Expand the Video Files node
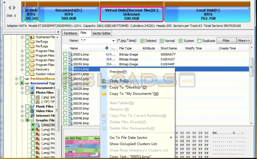The width and height of the screenshot is (257, 159). [x=22, y=111]
